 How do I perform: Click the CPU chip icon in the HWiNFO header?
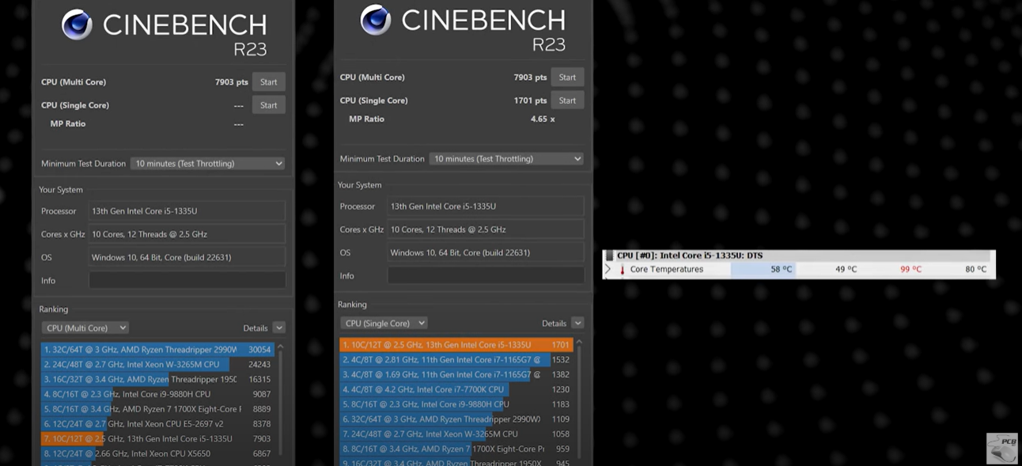click(609, 256)
